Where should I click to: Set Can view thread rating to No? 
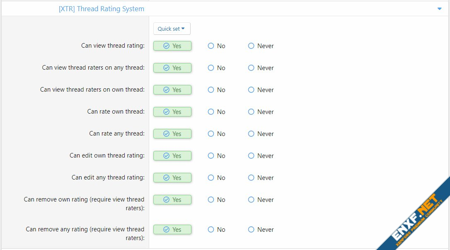(x=216, y=46)
